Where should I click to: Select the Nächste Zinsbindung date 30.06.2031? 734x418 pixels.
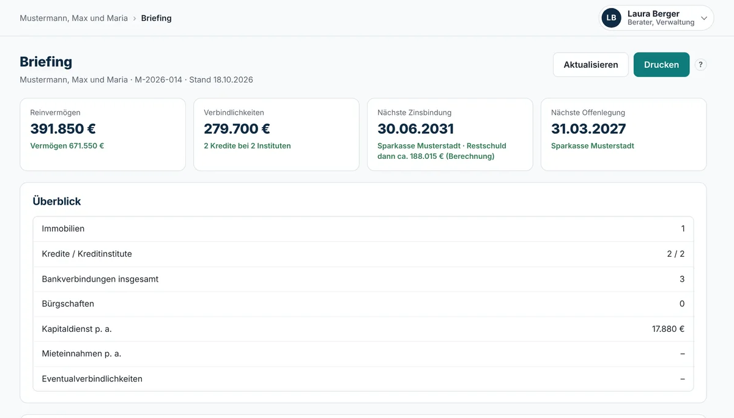[x=416, y=129]
